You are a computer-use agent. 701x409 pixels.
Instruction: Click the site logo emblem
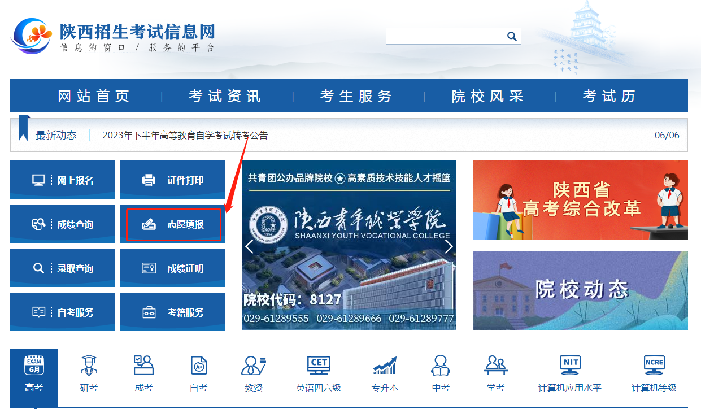pyautogui.click(x=32, y=36)
